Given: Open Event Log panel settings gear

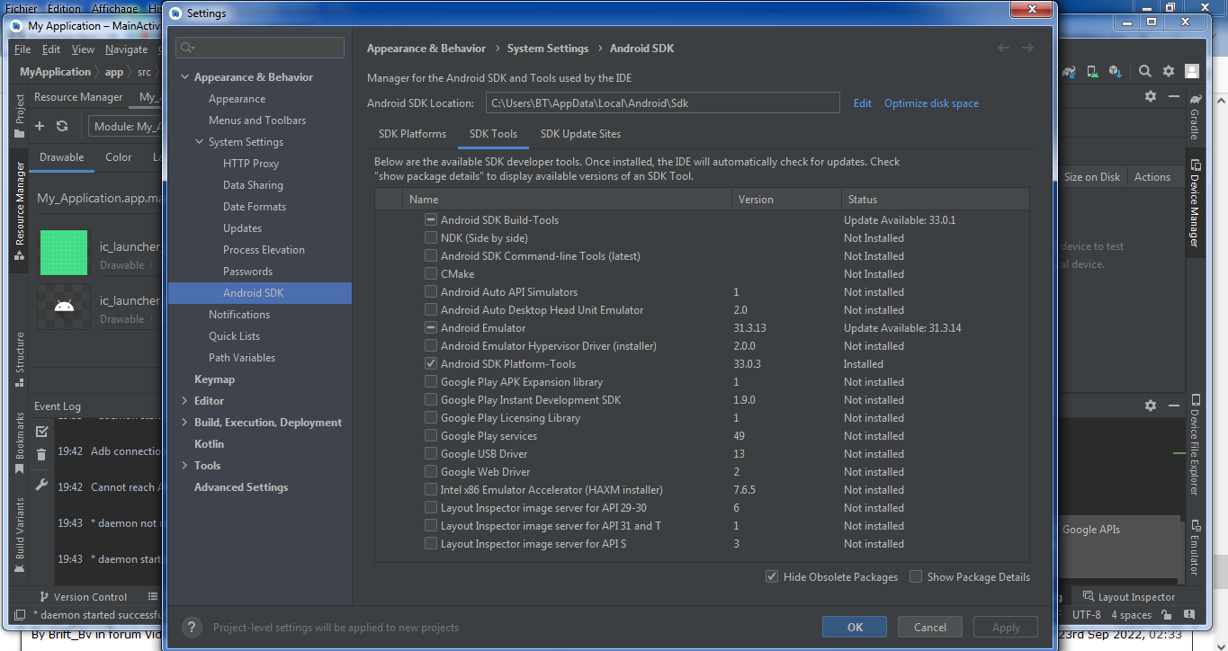Looking at the screenshot, I should [1150, 406].
